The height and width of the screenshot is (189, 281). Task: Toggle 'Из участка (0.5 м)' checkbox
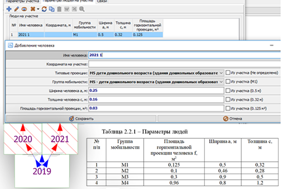tap(228, 90)
